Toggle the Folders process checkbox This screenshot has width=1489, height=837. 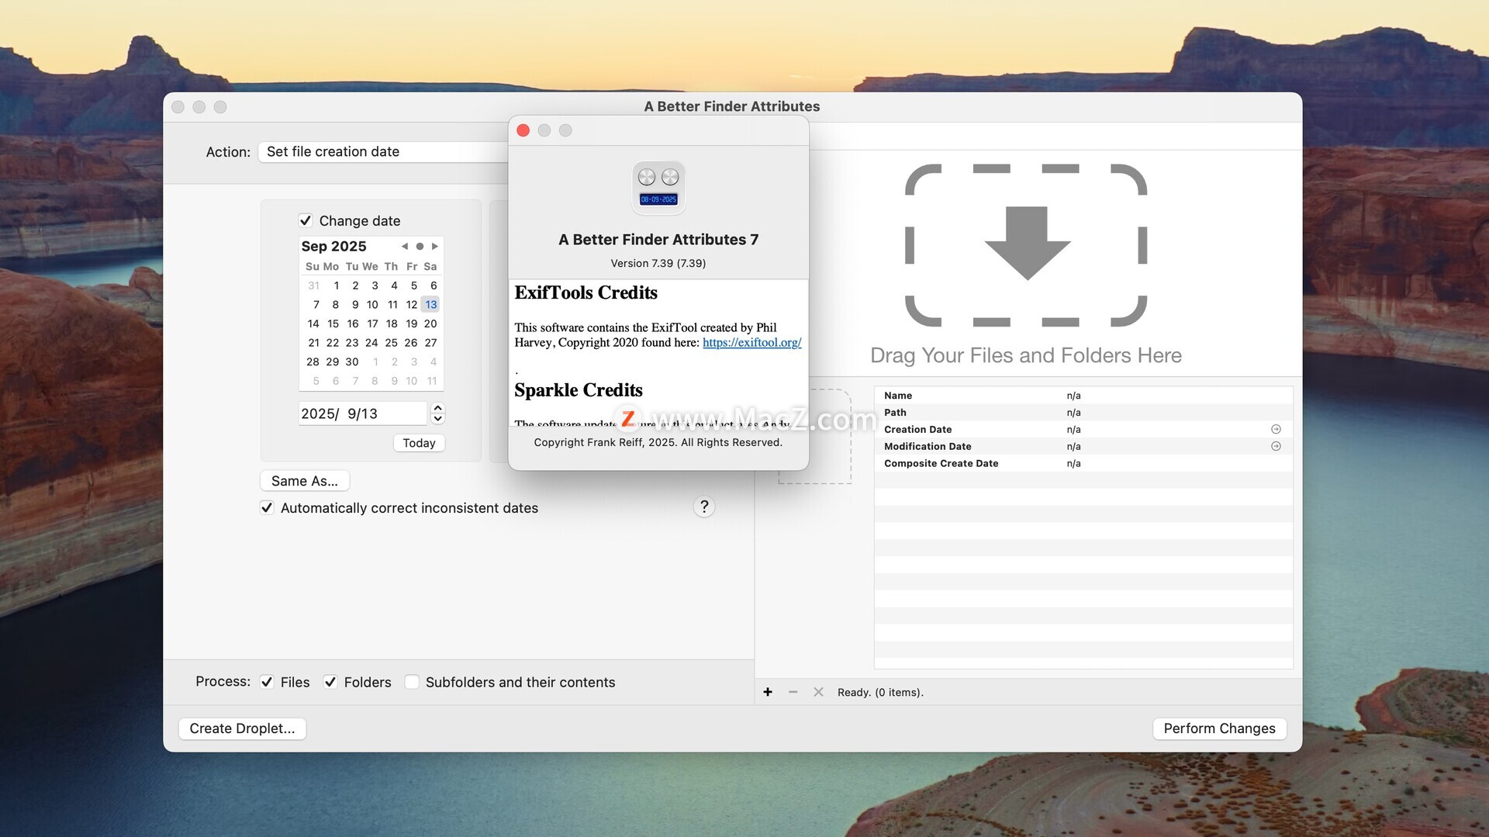point(330,682)
